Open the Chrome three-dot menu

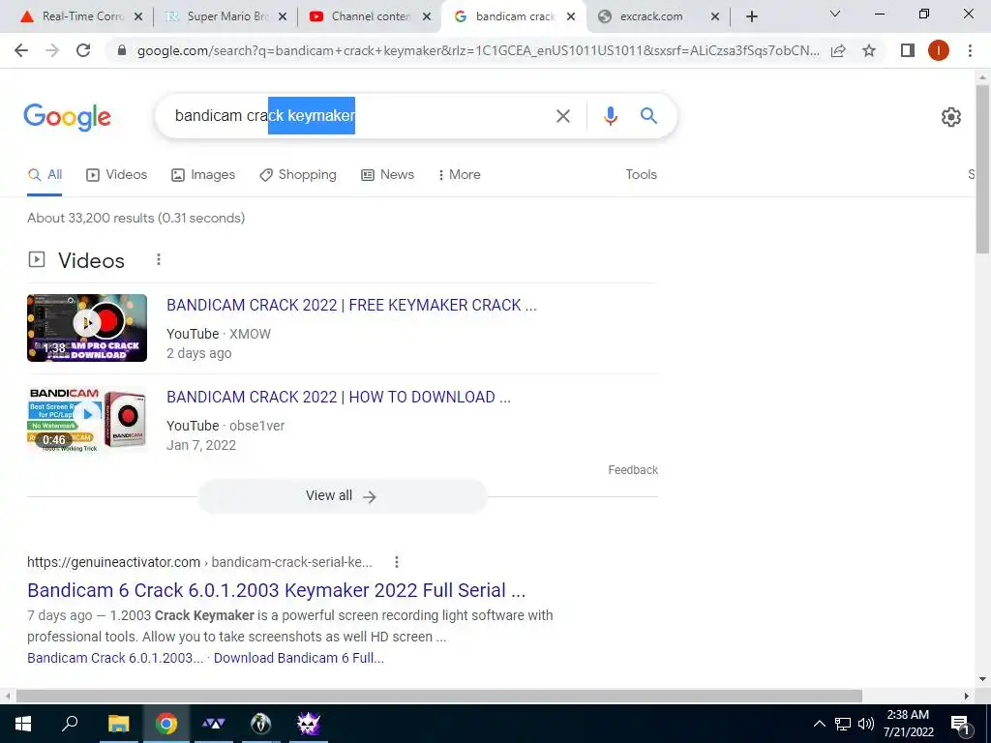(x=970, y=50)
